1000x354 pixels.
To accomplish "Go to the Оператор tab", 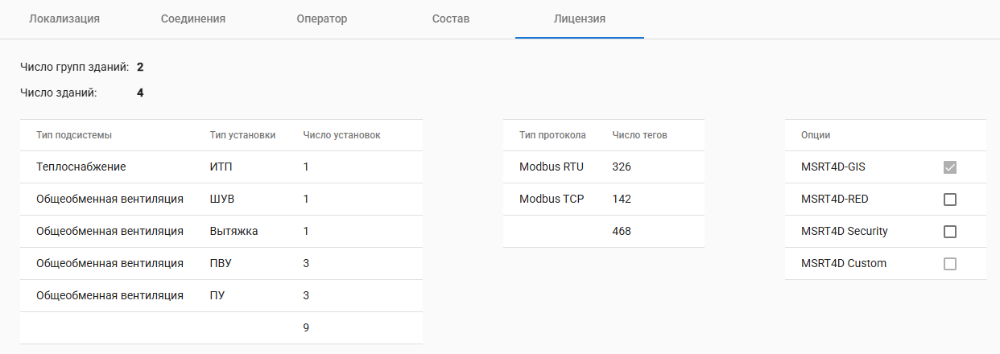I will click(x=322, y=19).
